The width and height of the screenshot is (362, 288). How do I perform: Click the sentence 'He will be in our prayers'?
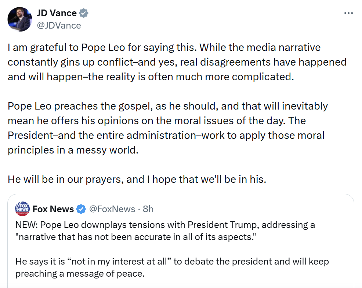pos(137,179)
